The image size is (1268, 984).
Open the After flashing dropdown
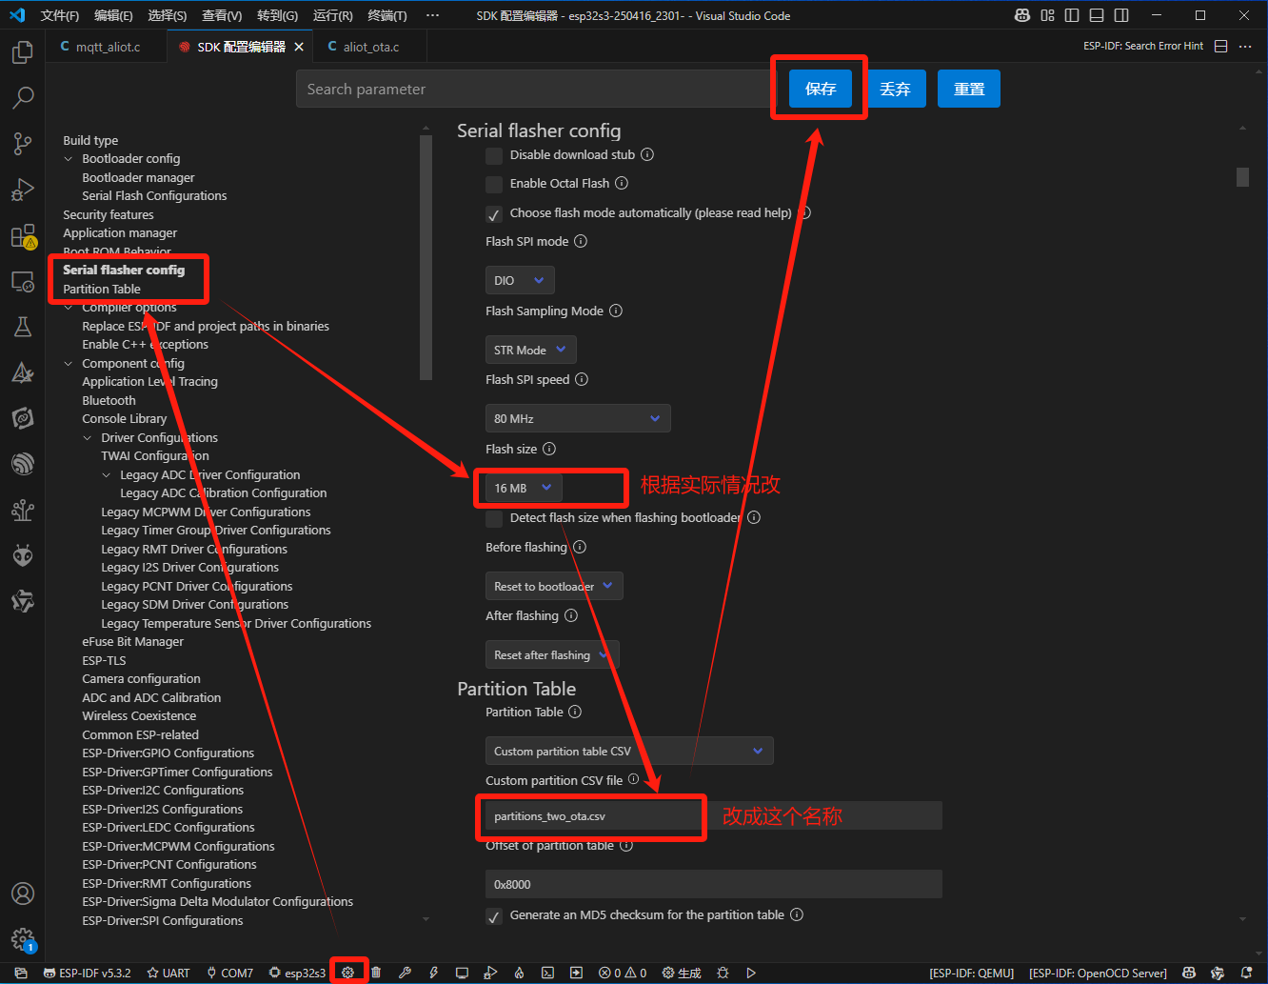[552, 654]
